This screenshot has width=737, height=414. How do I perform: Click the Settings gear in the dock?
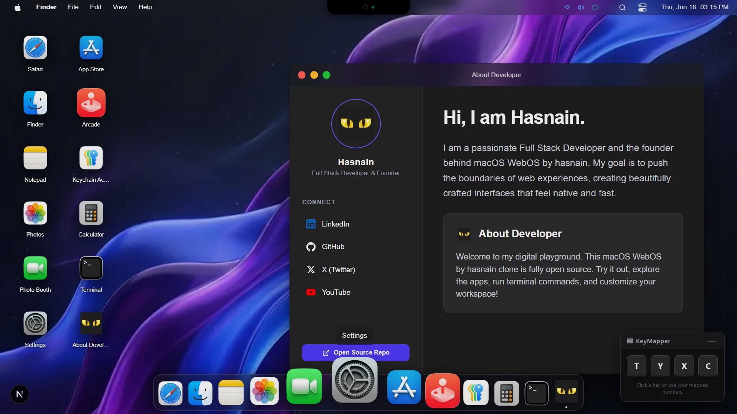355,380
